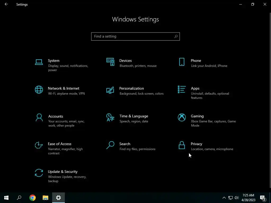This screenshot has height=203, width=271.
Task: Show hidden tray icons
Action: (x=224, y=198)
